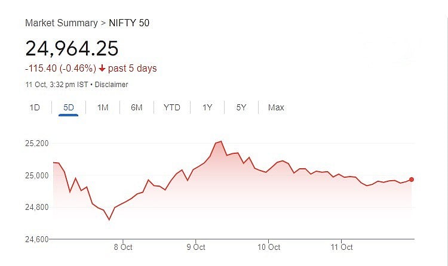Viewport: 448px width, 266px height.
Task: Switch to the 1M range tab
Action: click(x=103, y=107)
